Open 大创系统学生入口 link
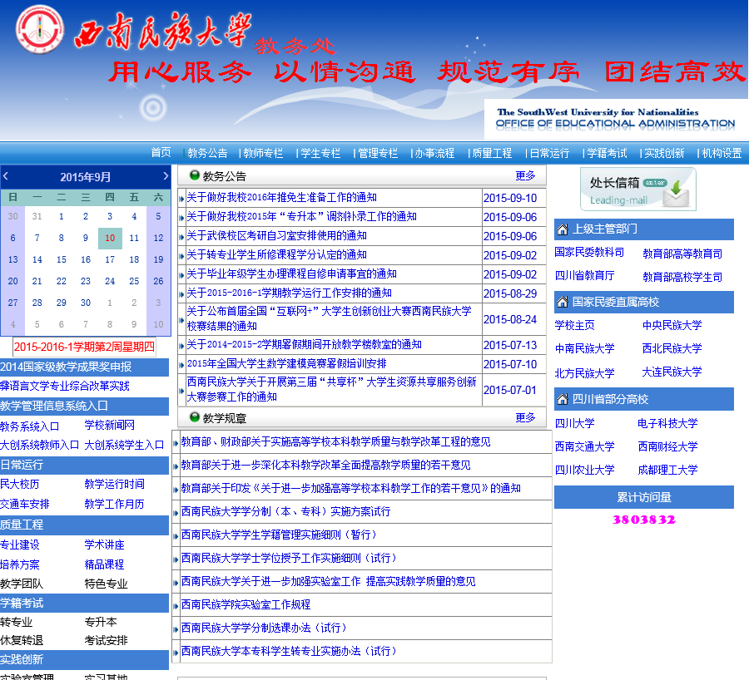The image size is (749, 680). (x=124, y=445)
